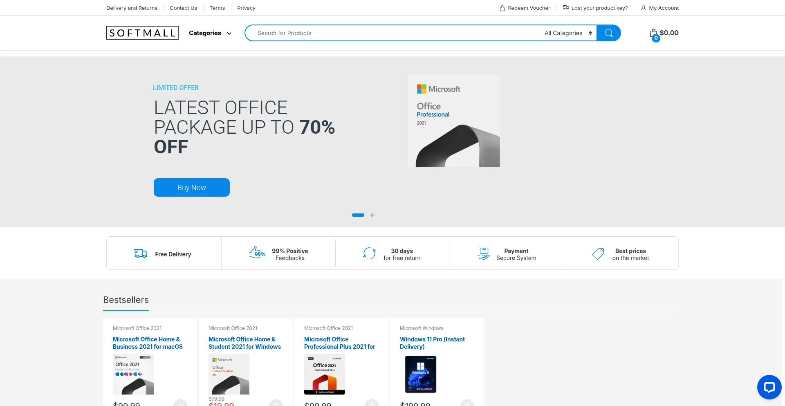Open the Terms page

coord(217,8)
